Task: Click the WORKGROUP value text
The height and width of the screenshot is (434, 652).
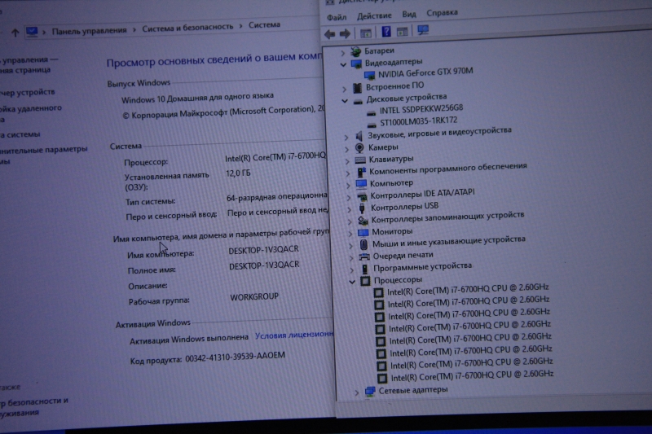Action: point(254,297)
